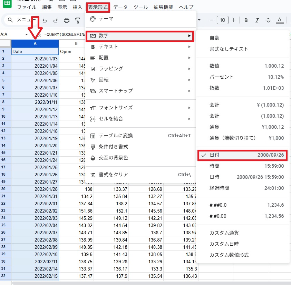Image resolution: width=291 pixels, height=285 pixels.
Task: Toggle italic formatting button
Action: click(x=257, y=20)
